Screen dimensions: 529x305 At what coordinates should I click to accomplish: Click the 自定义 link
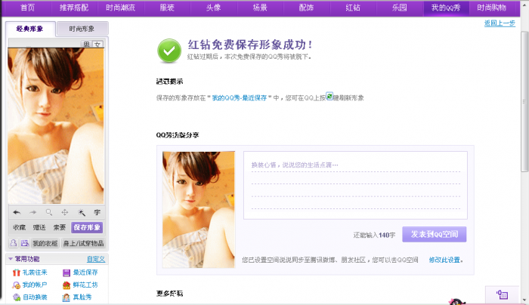pos(96,259)
